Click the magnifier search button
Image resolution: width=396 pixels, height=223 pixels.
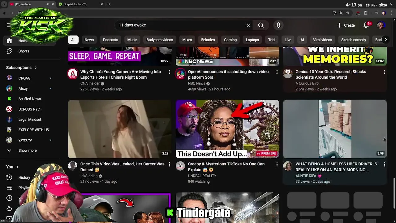click(x=261, y=25)
